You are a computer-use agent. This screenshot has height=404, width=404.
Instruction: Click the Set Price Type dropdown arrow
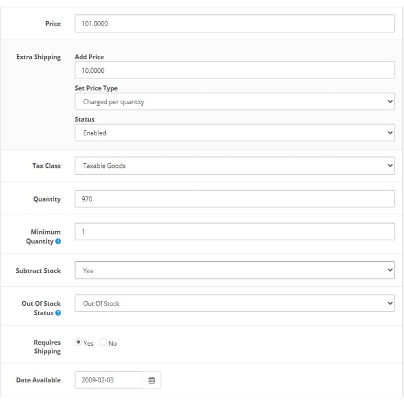click(x=390, y=101)
